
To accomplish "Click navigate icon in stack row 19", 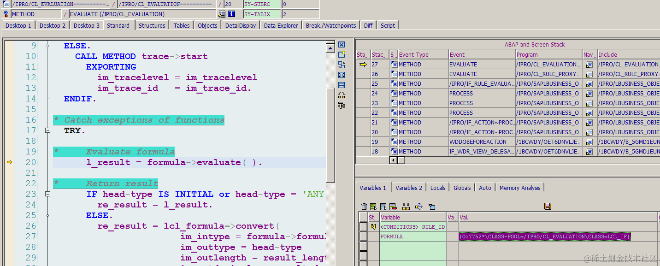I will coord(589,142).
